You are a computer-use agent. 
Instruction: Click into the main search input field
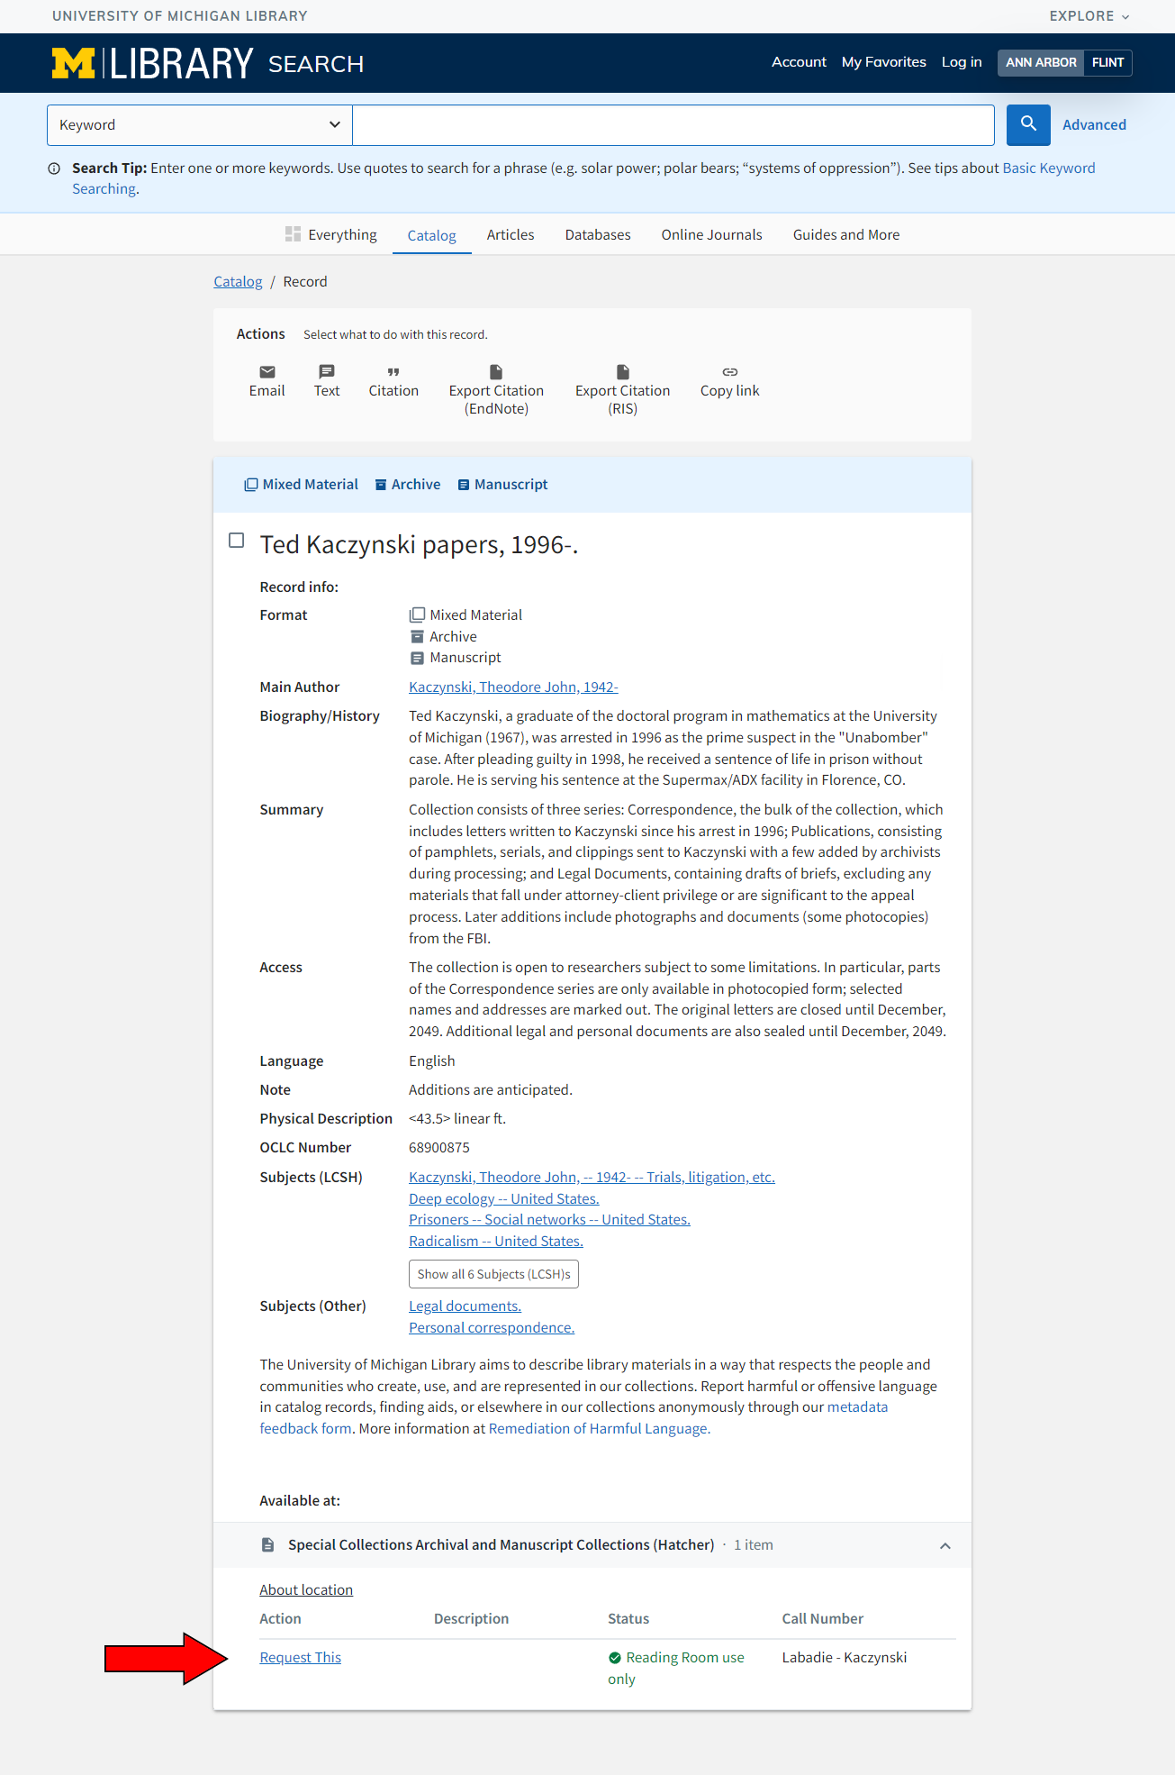tap(673, 125)
